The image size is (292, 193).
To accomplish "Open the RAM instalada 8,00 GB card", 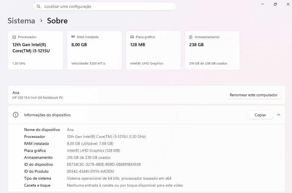I will pos(94,50).
